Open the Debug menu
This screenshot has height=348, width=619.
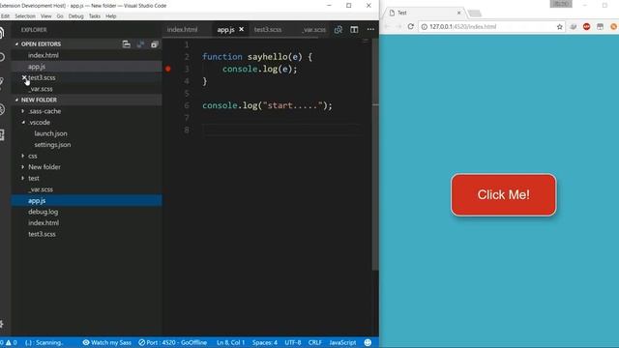[75, 16]
